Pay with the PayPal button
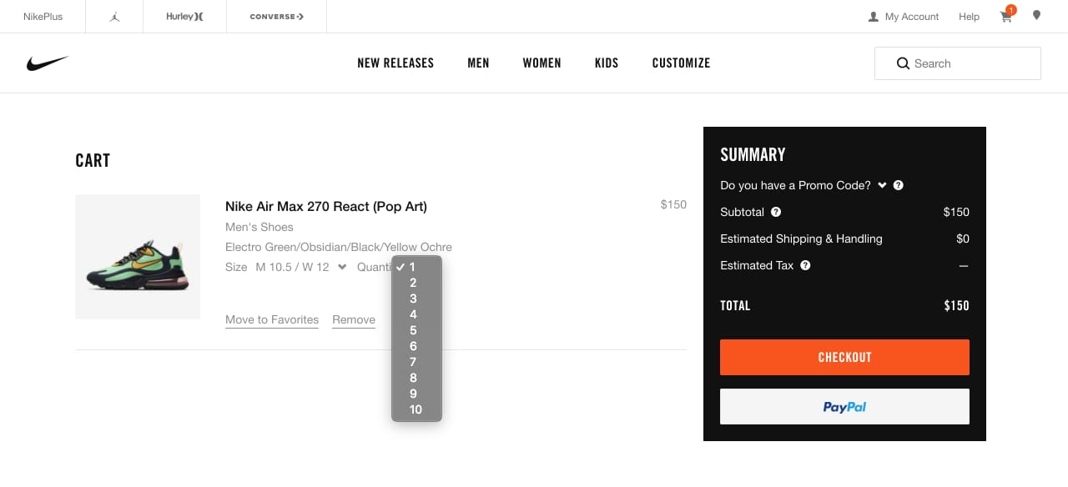 (x=844, y=407)
